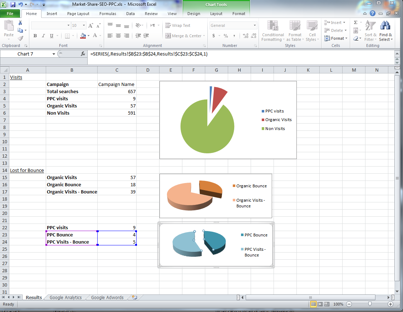Open the font size dropdown
This screenshot has width=403, height=312.
click(x=84, y=25)
